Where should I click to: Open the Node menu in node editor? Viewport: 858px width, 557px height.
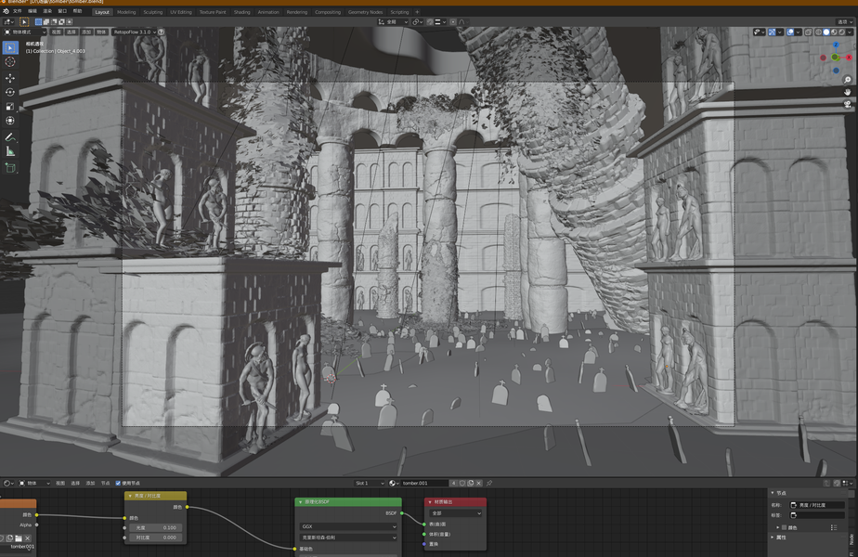click(106, 483)
